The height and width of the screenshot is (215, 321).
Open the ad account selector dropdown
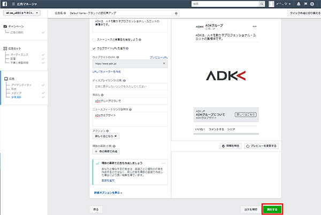pos(22,13)
